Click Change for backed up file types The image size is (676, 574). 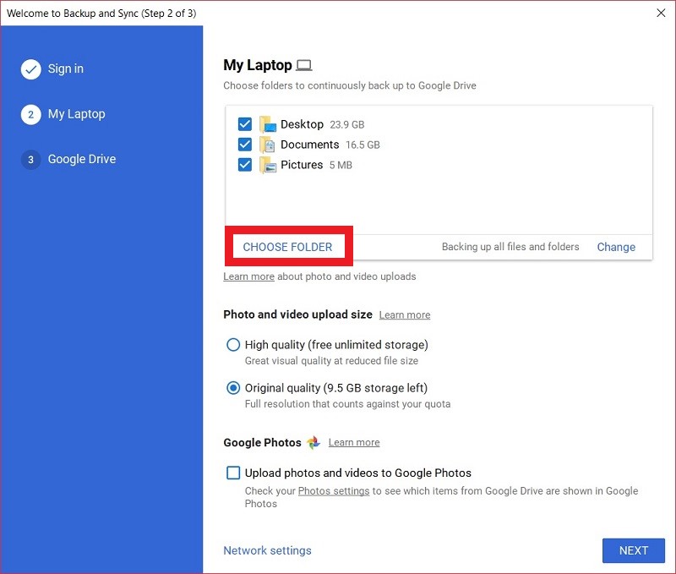(616, 247)
